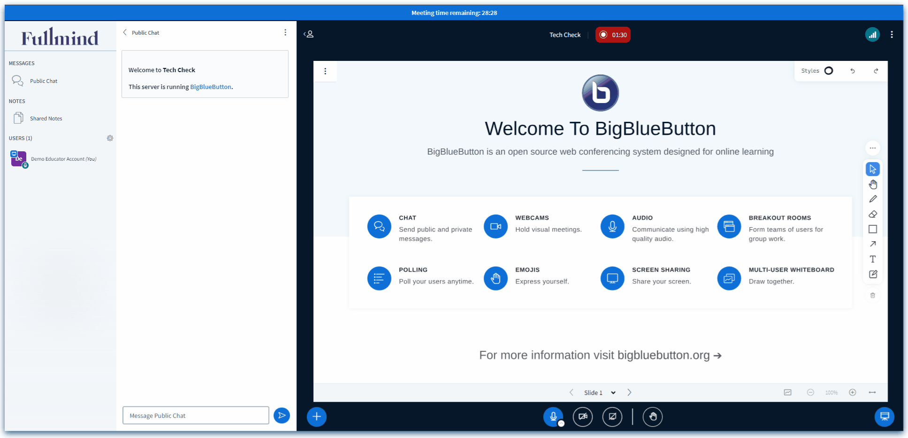The width and height of the screenshot is (908, 438).
Task: Zoom in the presentation
Action: pos(853,393)
